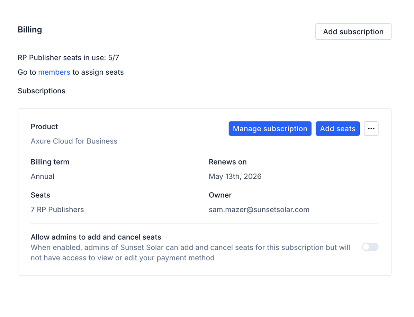This screenshot has width=414, height=317.
Task: Click the Renews on label
Action: [x=227, y=162]
